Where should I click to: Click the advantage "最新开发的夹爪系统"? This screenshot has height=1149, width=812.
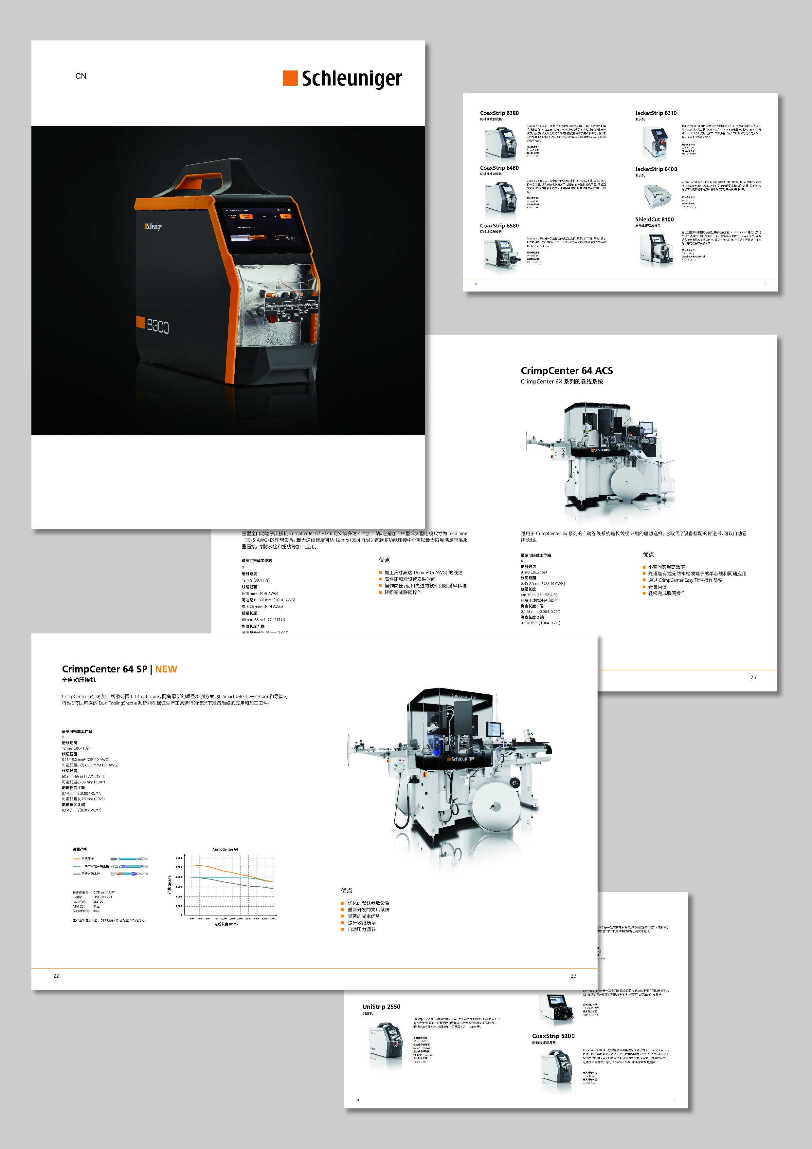tap(369, 910)
